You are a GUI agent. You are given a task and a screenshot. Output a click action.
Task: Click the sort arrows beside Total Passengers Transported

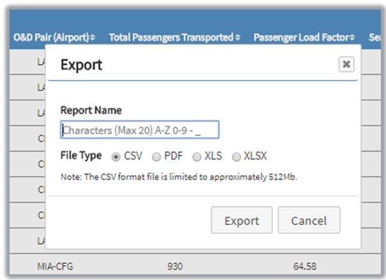(x=238, y=38)
